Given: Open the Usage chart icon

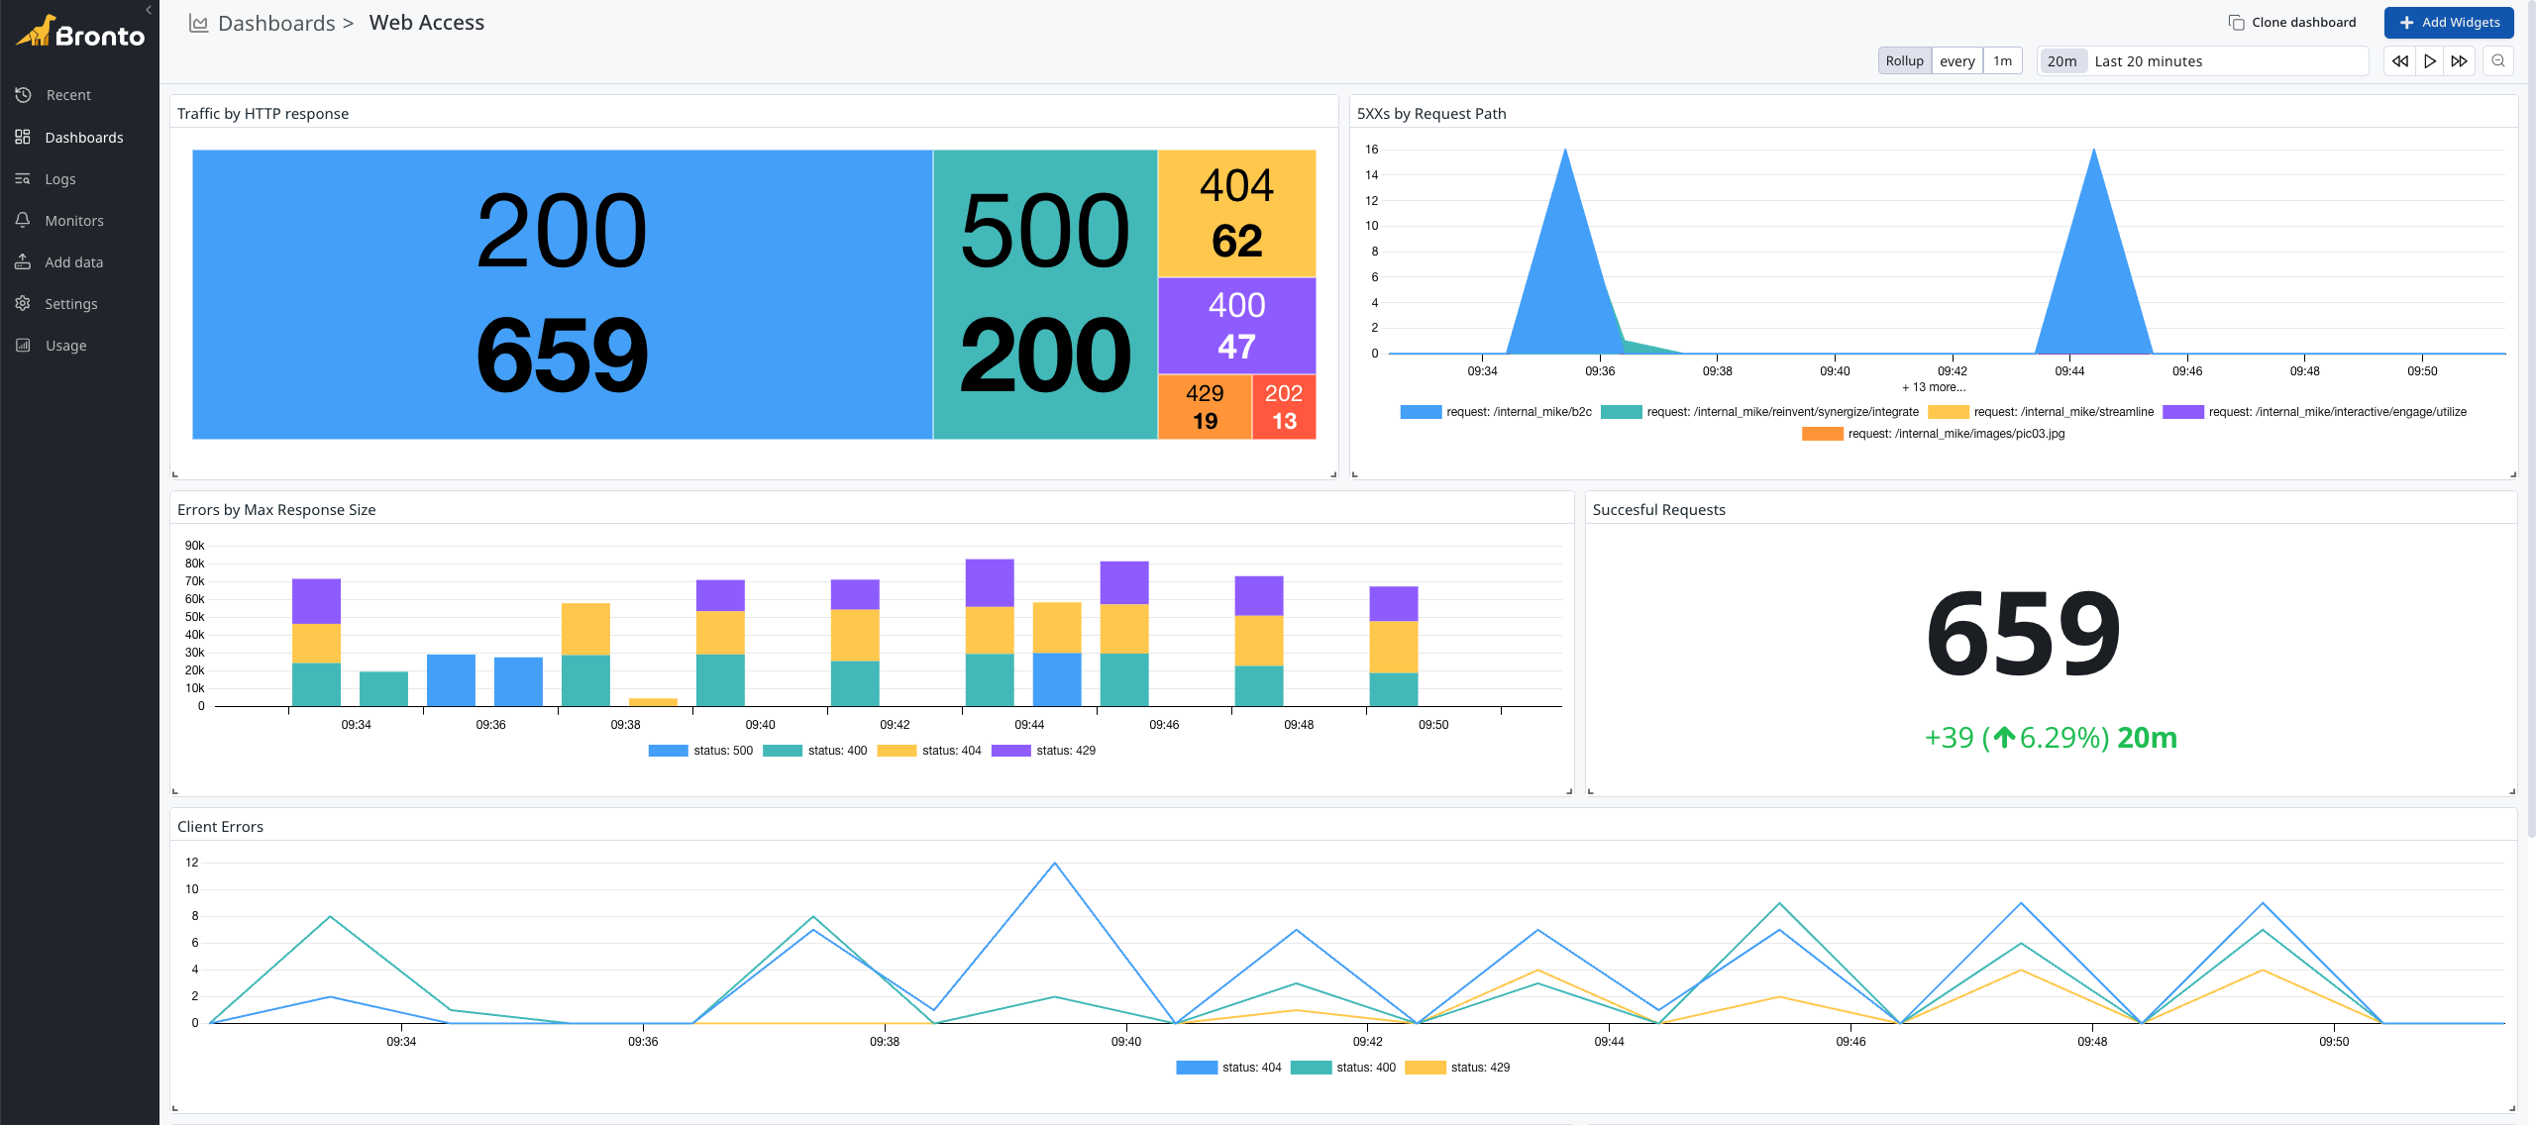Looking at the screenshot, I should tap(23, 345).
